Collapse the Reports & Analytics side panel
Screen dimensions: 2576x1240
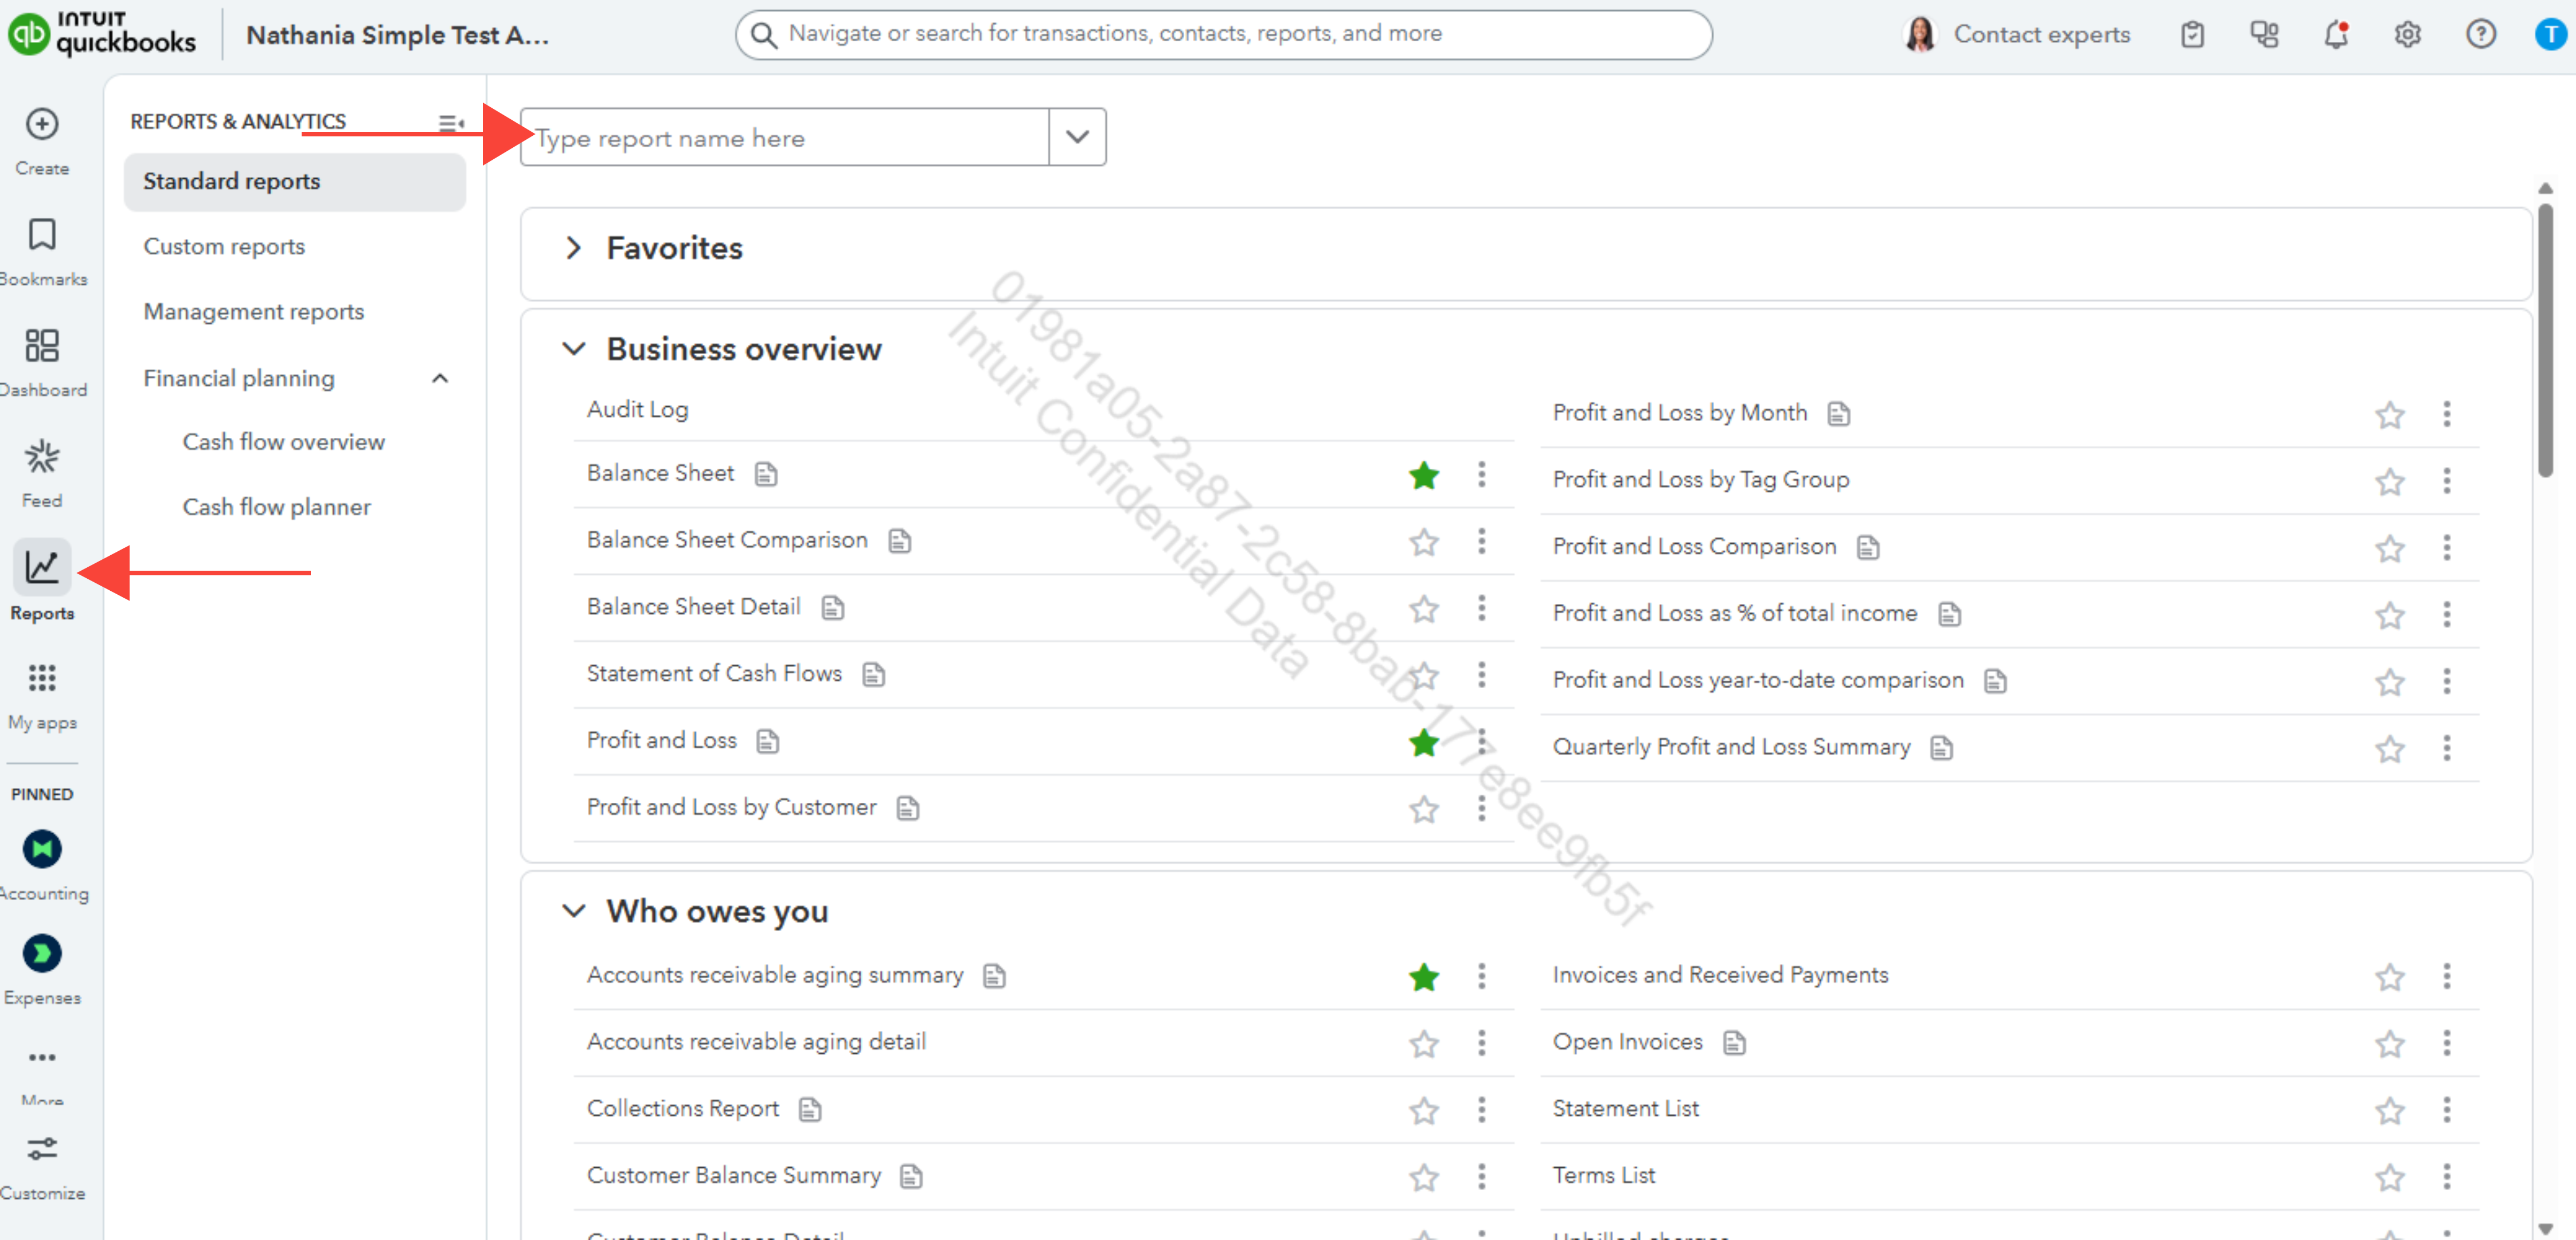tap(451, 124)
